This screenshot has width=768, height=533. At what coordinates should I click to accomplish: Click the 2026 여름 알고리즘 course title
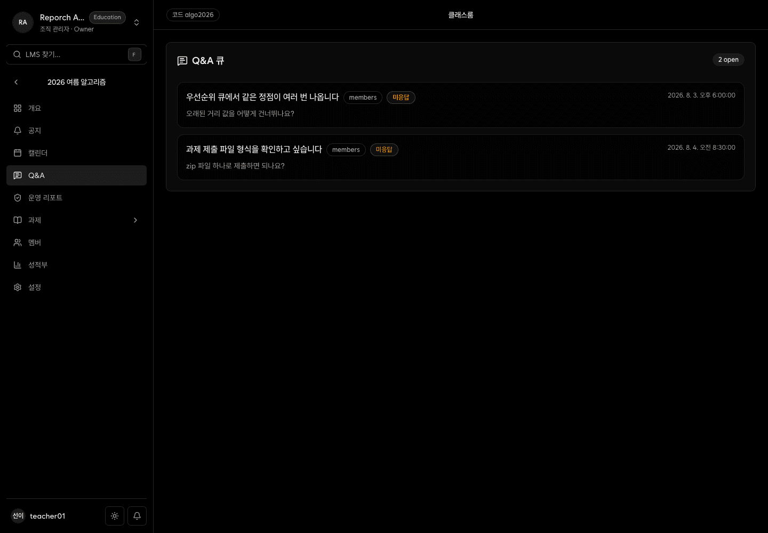[76, 82]
